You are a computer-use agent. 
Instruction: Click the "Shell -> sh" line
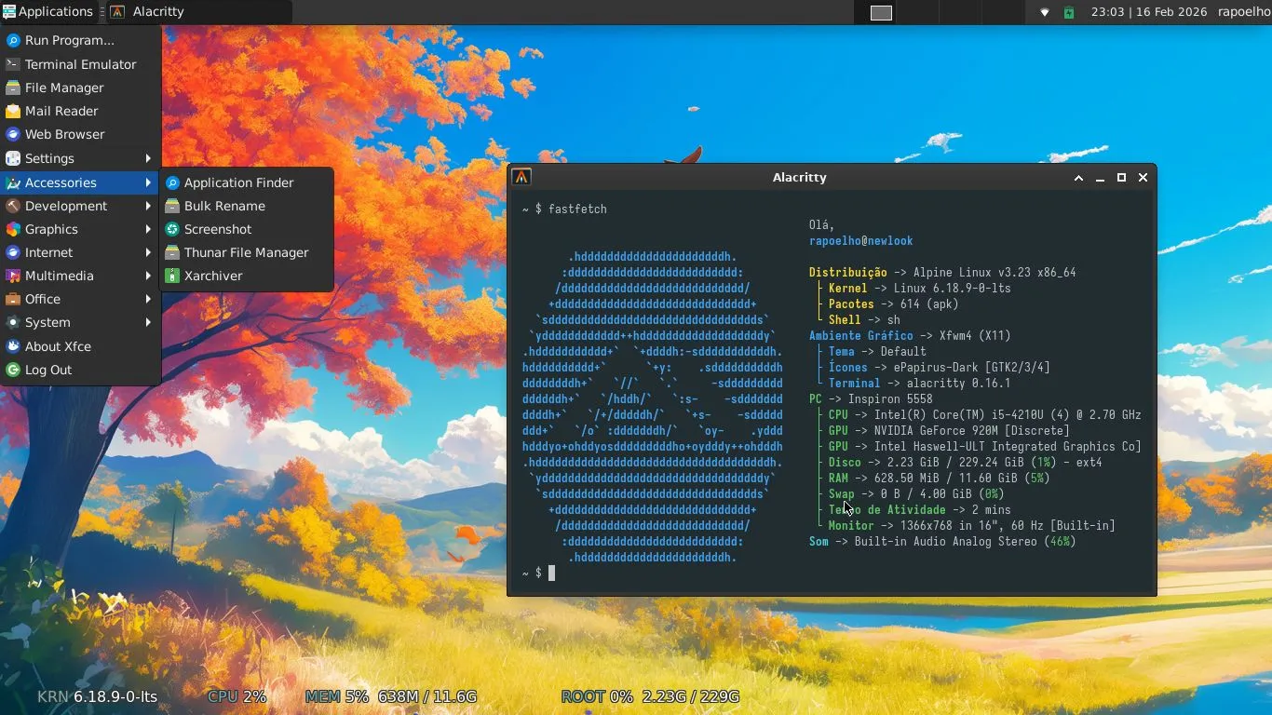[864, 319]
